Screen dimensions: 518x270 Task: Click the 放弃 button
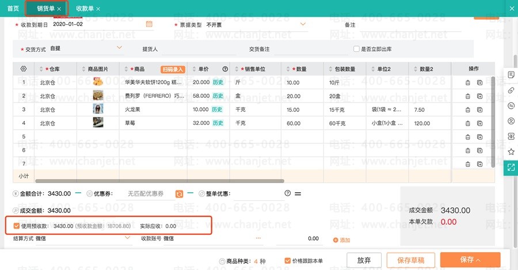(x=364, y=260)
